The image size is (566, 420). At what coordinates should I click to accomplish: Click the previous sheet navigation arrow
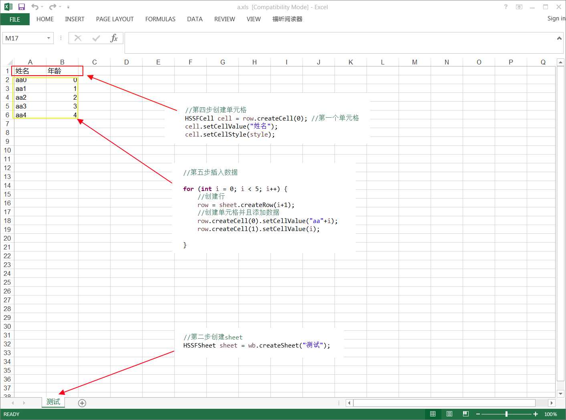[x=13, y=403]
